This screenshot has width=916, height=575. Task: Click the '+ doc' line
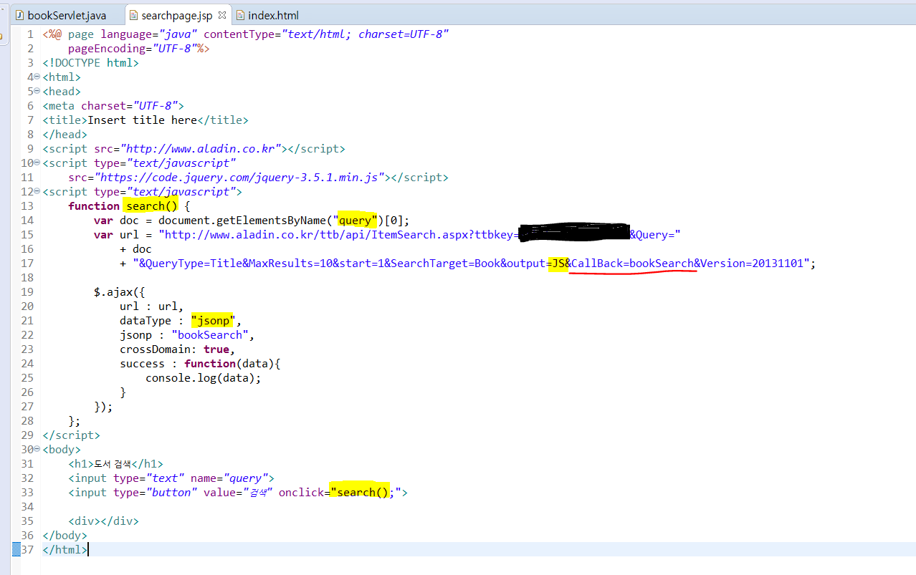[x=135, y=249]
